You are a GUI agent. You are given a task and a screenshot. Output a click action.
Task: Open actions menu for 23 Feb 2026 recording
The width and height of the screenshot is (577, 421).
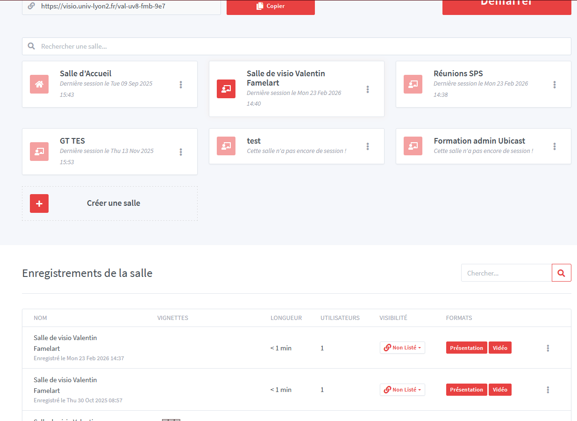[x=548, y=348]
